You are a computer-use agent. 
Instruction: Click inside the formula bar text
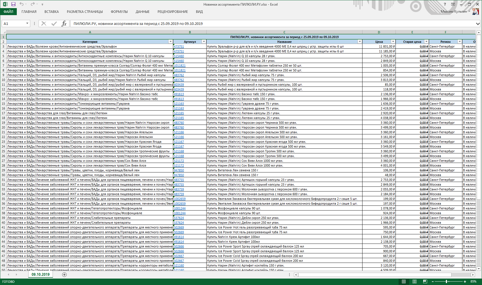click(273, 24)
